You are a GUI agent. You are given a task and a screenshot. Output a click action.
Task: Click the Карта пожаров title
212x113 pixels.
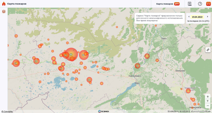click(x=17, y=4)
